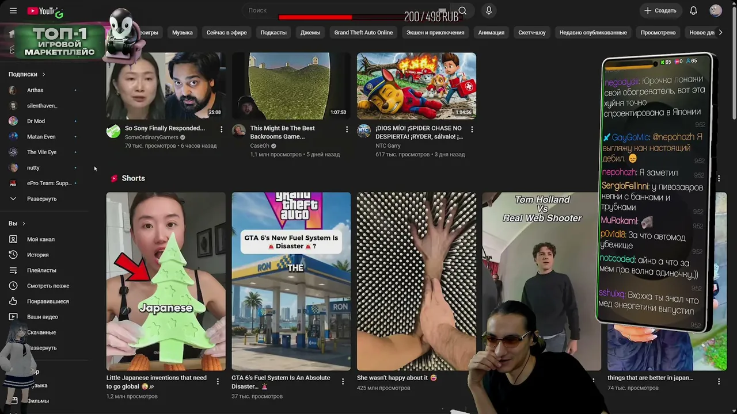Image resolution: width=737 pixels, height=414 pixels.
Task: Click the Shorts section logo icon
Action: pyautogui.click(x=114, y=178)
